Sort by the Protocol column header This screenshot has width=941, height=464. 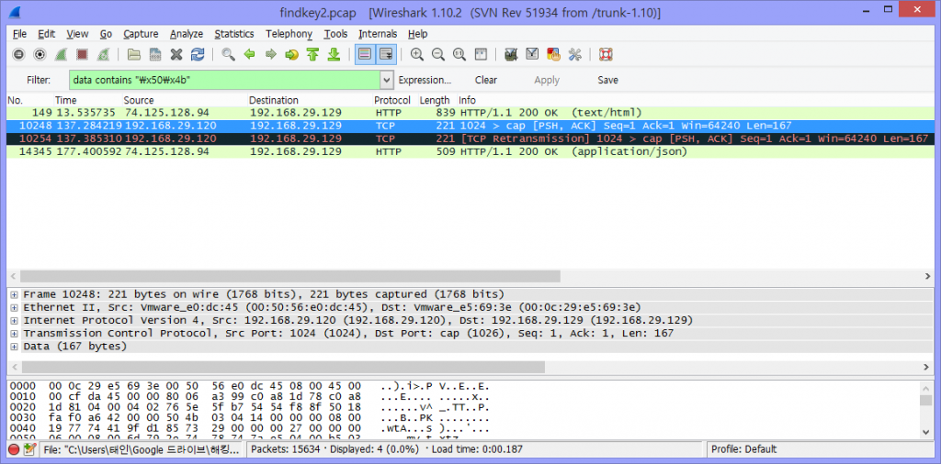(391, 100)
